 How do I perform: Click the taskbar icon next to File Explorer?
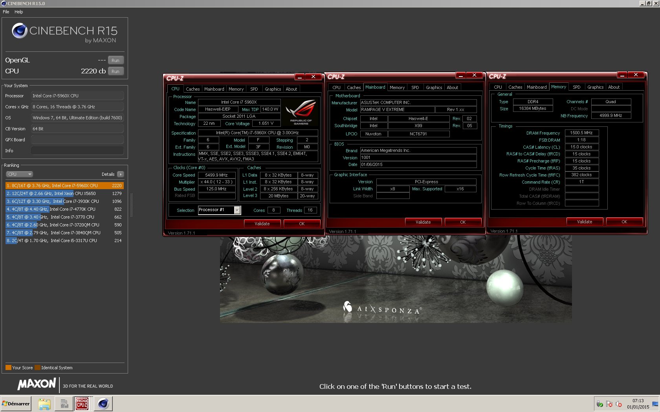[x=64, y=404]
